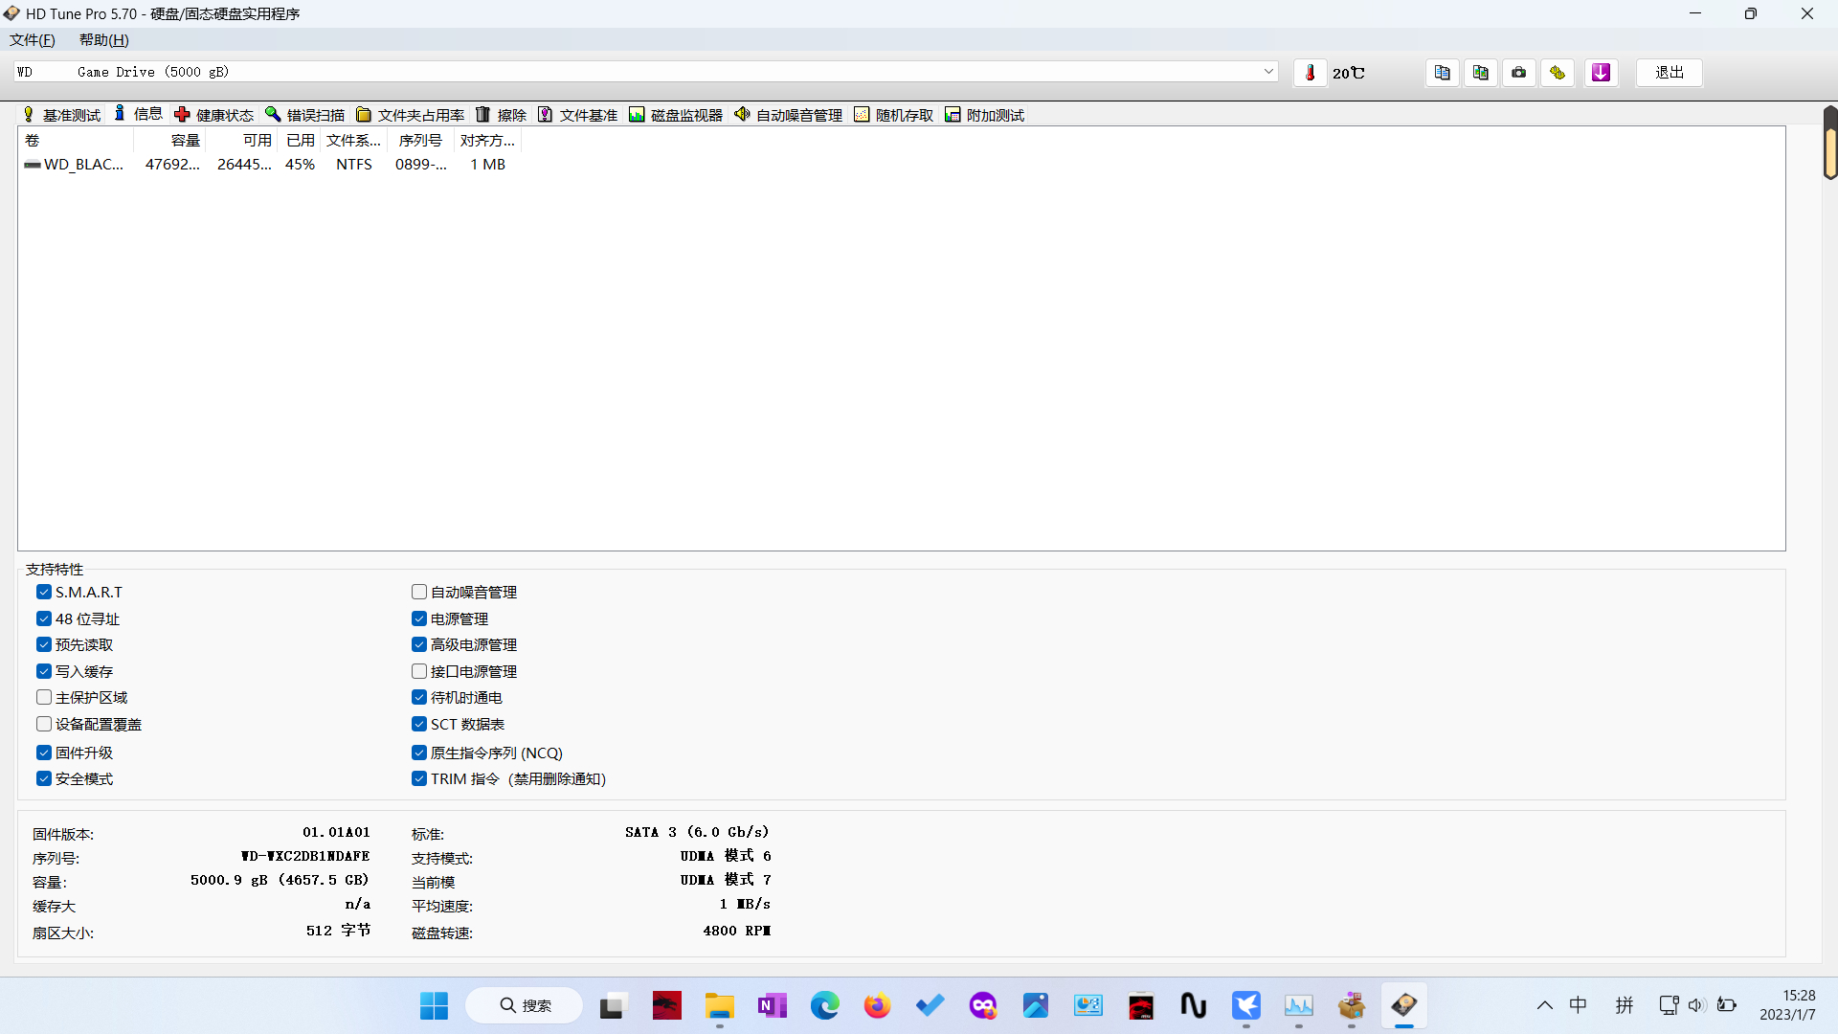
Task: Click the volume speaker tray icon
Action: pyautogui.click(x=1696, y=1005)
